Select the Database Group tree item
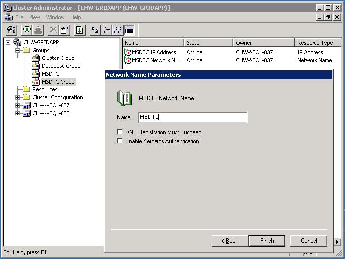The image size is (345, 259). [61, 66]
